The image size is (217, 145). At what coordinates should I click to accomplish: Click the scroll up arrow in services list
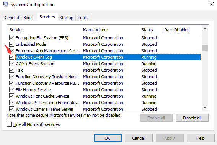tap(205, 29)
